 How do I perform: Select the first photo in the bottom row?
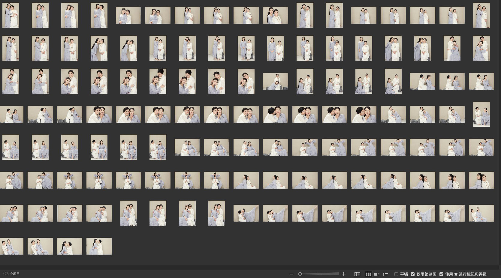point(11,246)
